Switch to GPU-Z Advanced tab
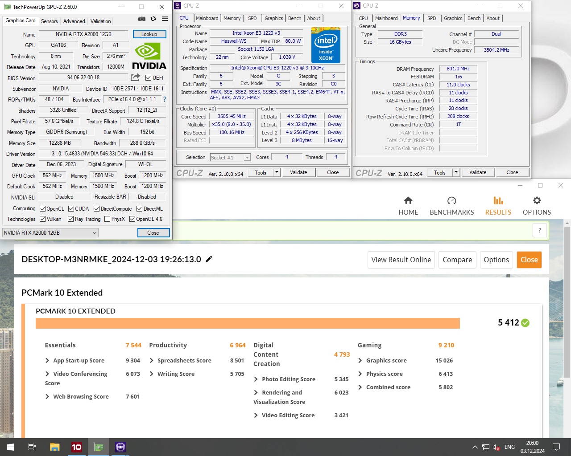This screenshot has width=571, height=456. pyautogui.click(x=74, y=21)
